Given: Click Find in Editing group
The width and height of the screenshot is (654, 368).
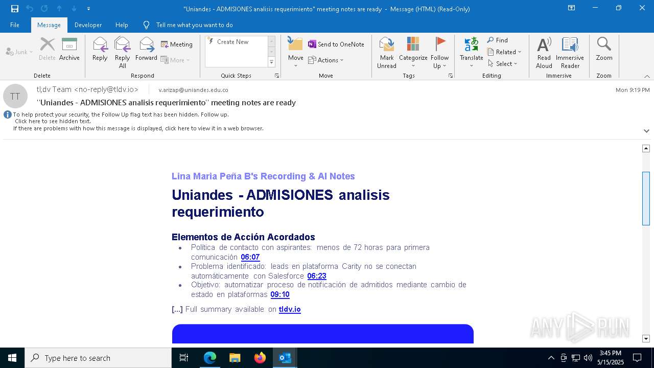Looking at the screenshot, I should (498, 40).
